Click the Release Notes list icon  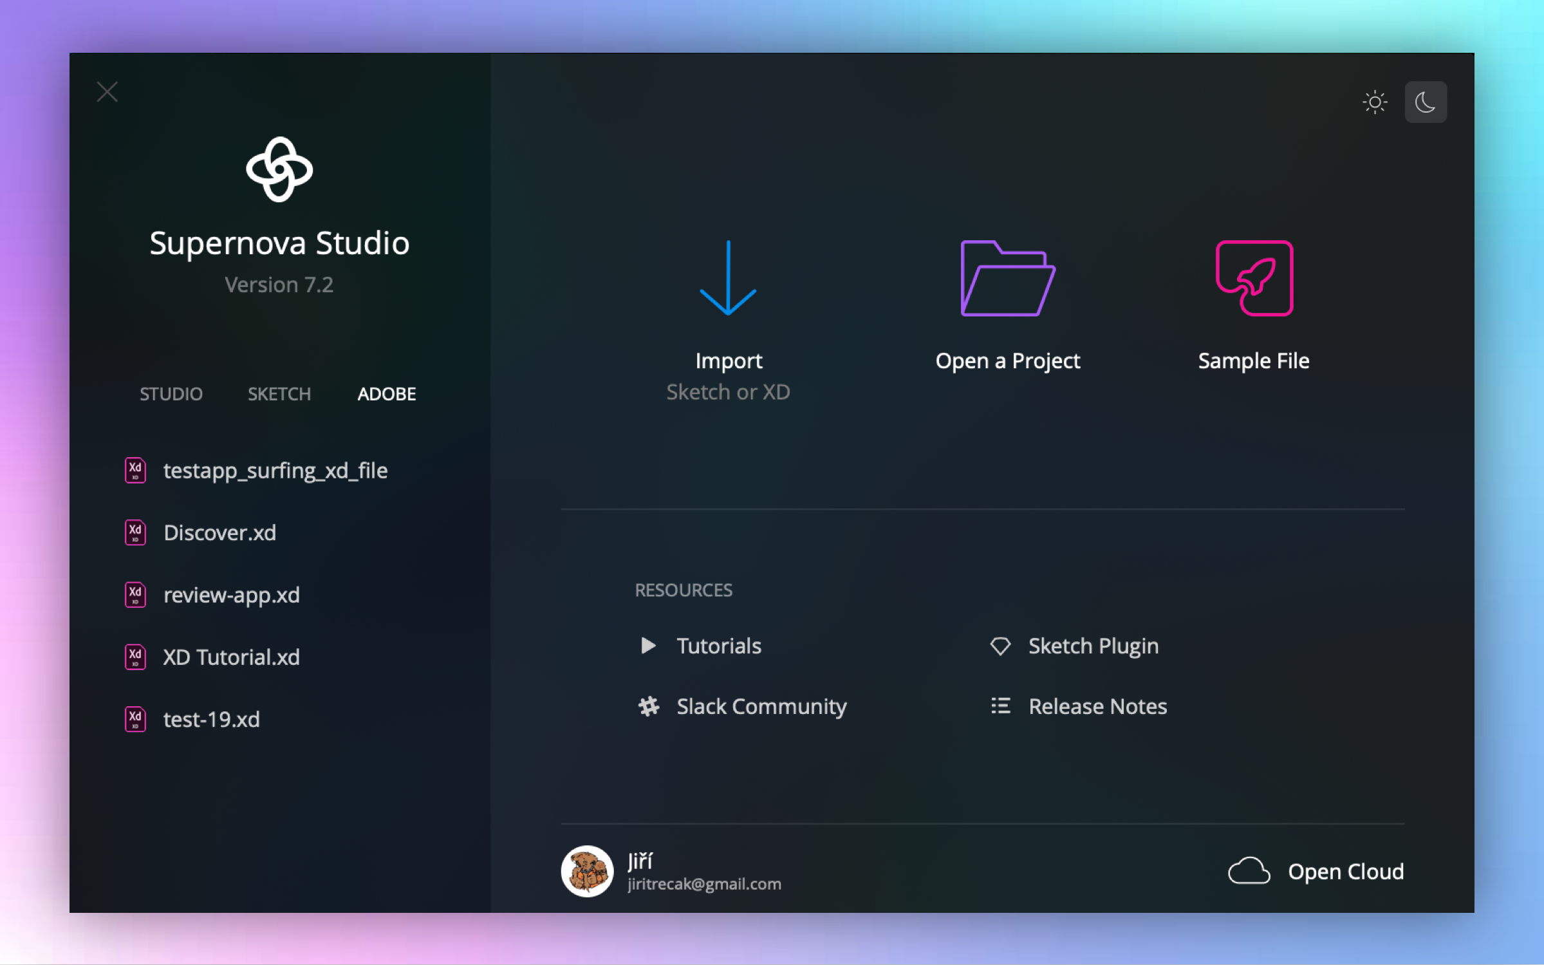pos(1000,706)
